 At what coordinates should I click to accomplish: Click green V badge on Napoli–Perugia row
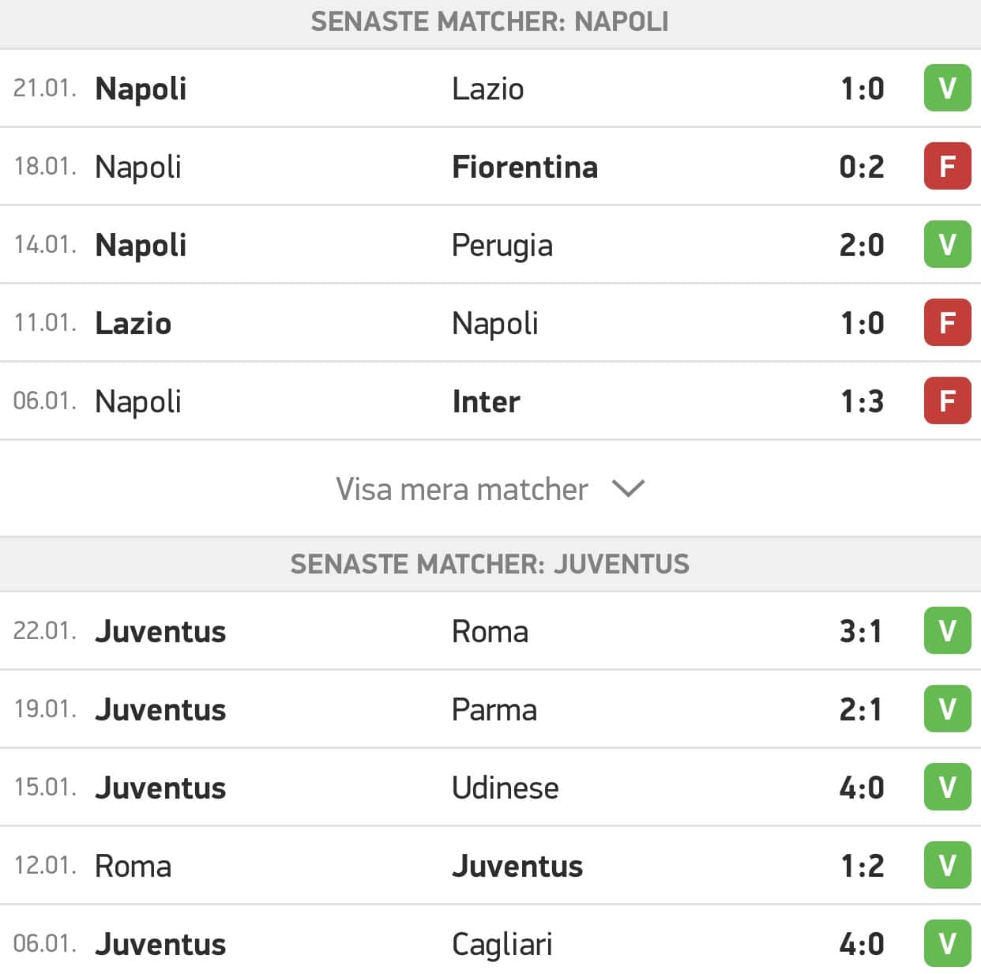[x=947, y=245]
